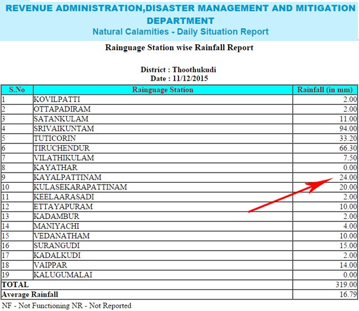Click the 319.00 total rainfall value
Image resolution: width=359 pixels, height=311 pixels.
tap(346, 284)
